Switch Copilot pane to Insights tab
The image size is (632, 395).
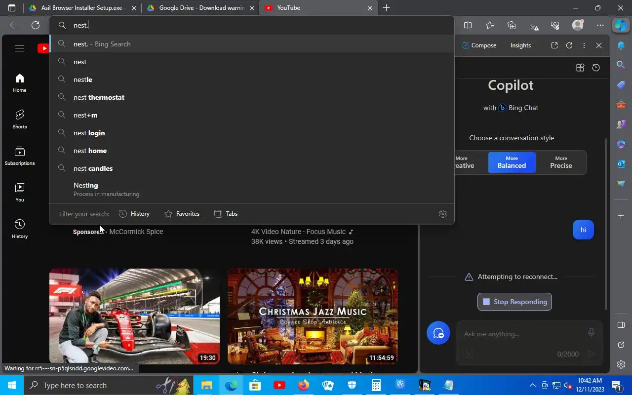coord(520,45)
